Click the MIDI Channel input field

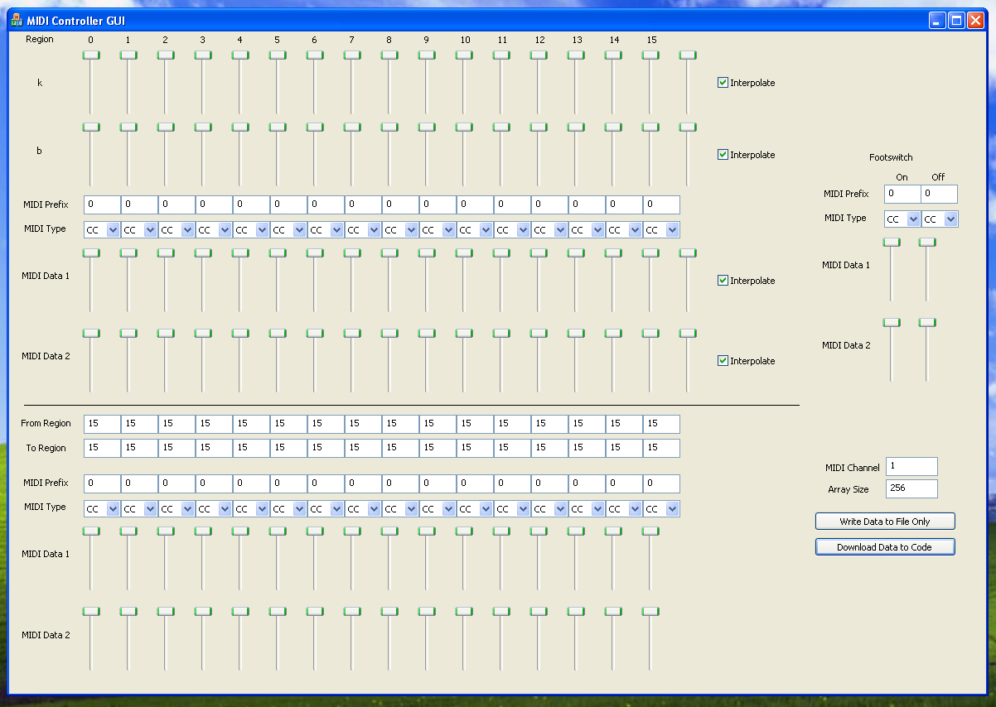(x=911, y=467)
